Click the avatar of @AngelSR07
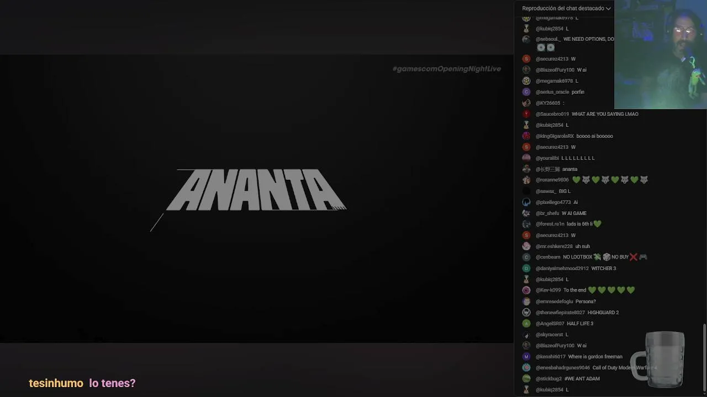The height and width of the screenshot is (397, 707). pyautogui.click(x=526, y=324)
